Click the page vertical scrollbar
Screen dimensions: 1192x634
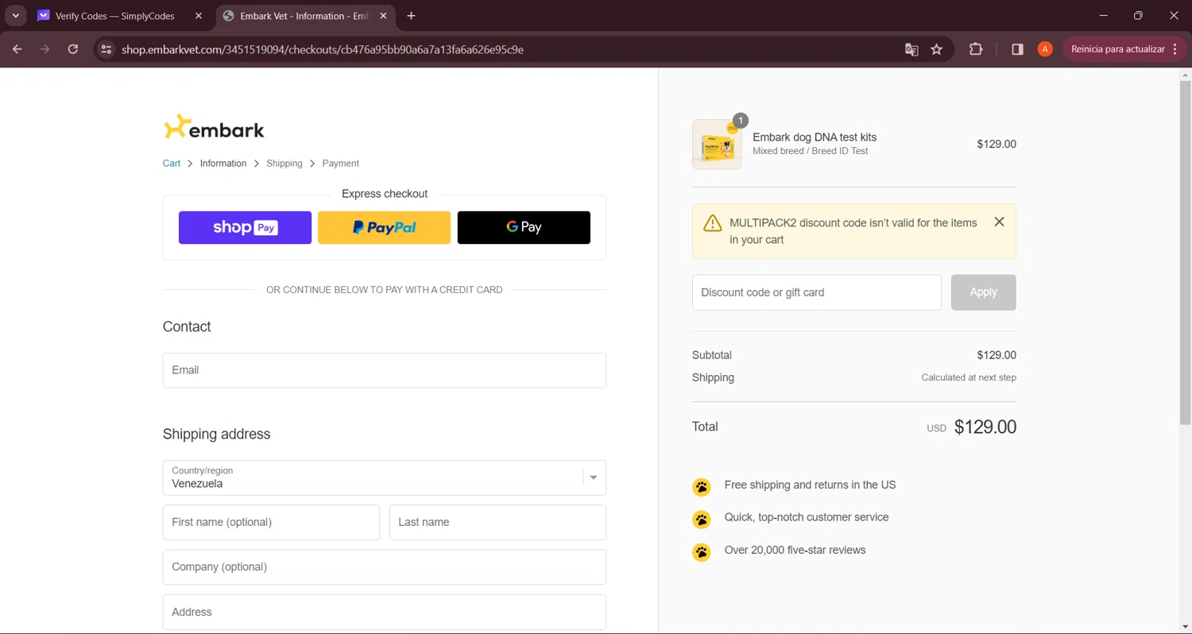[x=1185, y=253]
